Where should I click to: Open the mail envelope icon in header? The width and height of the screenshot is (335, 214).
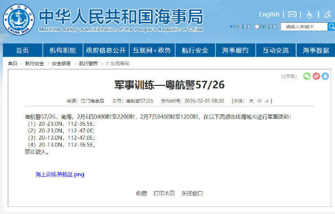coord(292,14)
